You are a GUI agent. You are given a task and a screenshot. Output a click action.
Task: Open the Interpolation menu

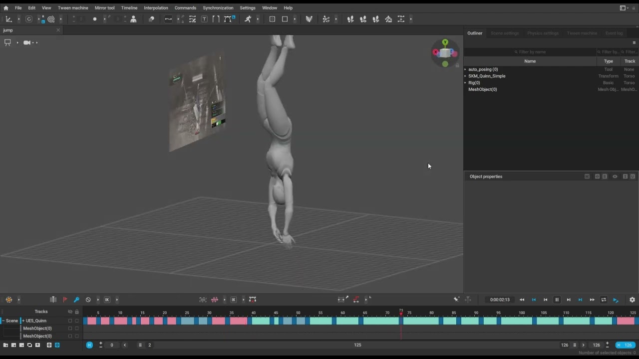click(x=156, y=8)
